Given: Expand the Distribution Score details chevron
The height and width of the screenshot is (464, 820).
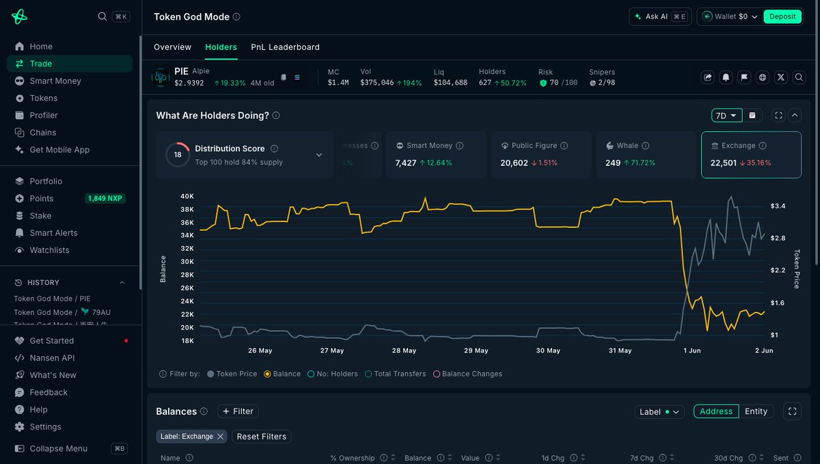Looking at the screenshot, I should coord(318,155).
